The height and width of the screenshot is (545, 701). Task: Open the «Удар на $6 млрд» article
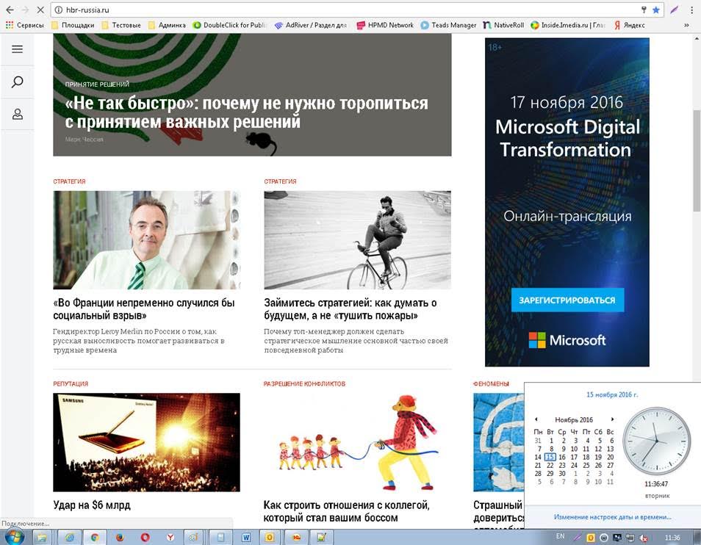point(92,505)
